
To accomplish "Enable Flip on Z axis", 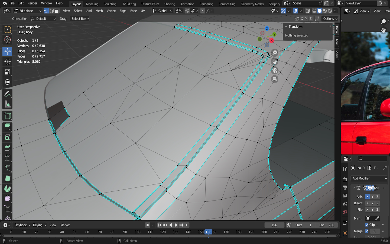I will [378, 210].
